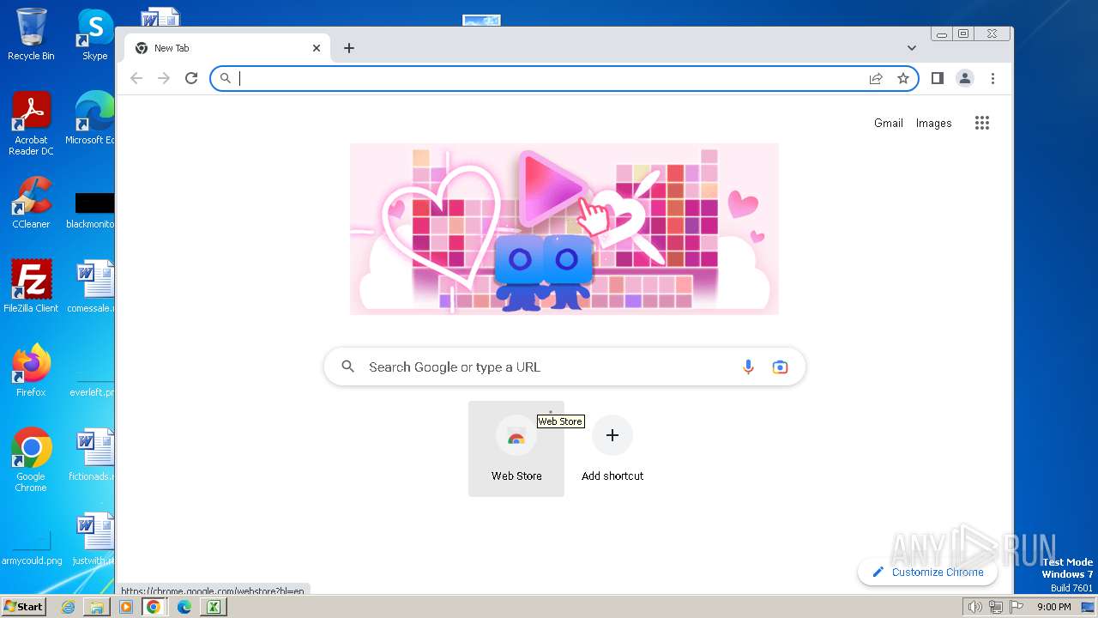Open the Gmail link
The image size is (1098, 618).
tap(889, 123)
